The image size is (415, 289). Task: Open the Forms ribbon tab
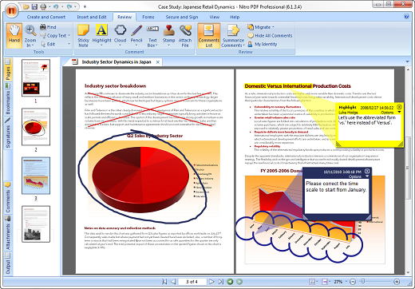(148, 17)
